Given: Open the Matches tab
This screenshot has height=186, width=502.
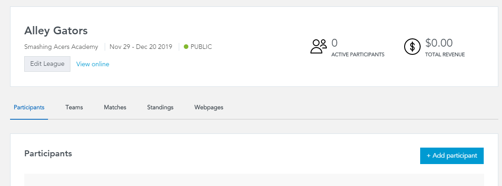Looking at the screenshot, I should tap(115, 107).
